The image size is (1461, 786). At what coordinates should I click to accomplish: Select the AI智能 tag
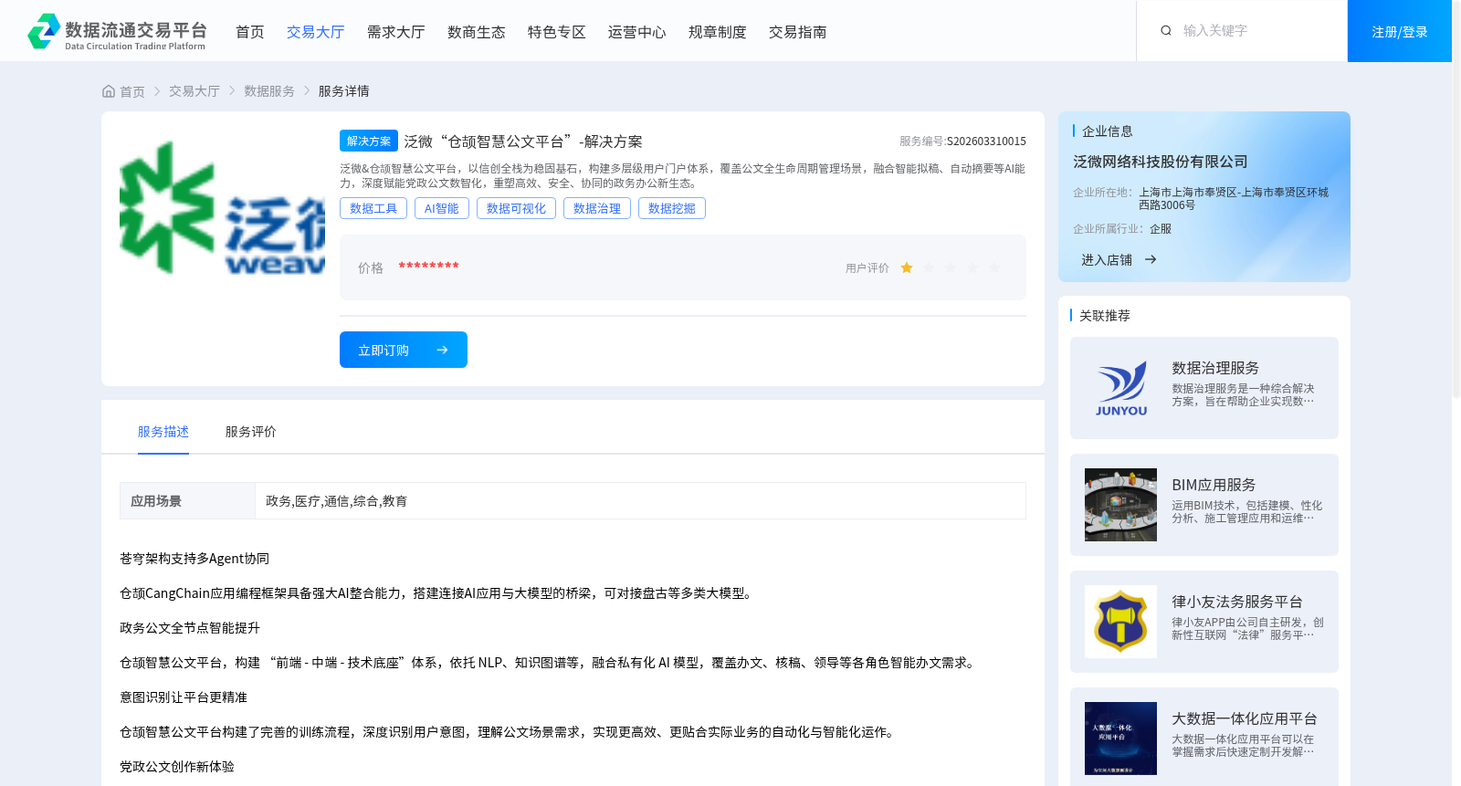[442, 208]
